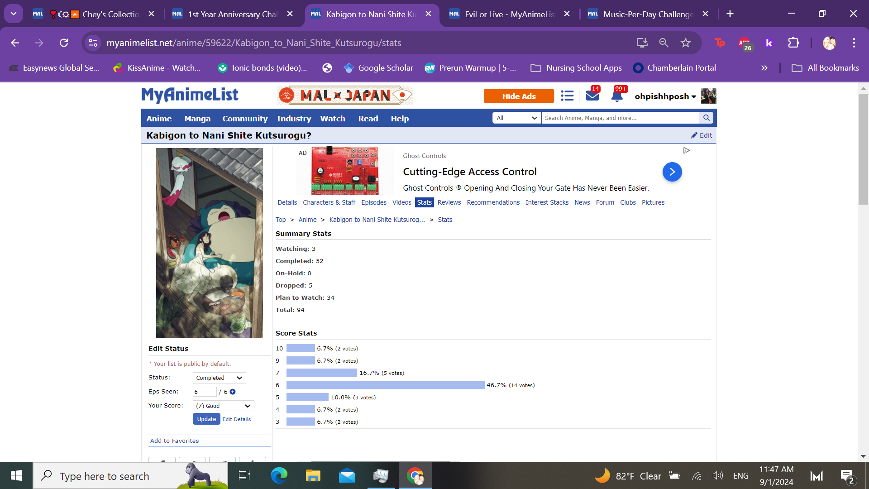The width and height of the screenshot is (869, 489).
Task: Open new browser tab
Action: (730, 14)
